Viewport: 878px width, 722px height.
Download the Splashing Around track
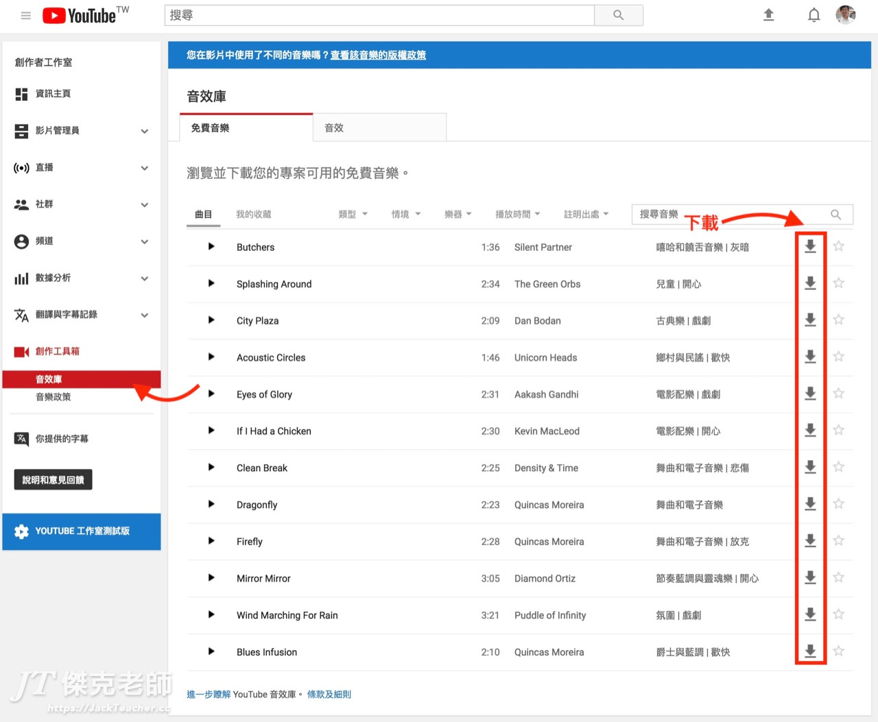[x=810, y=283]
